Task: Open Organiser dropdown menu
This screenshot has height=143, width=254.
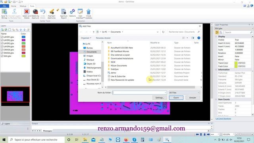Action: tap(86, 38)
